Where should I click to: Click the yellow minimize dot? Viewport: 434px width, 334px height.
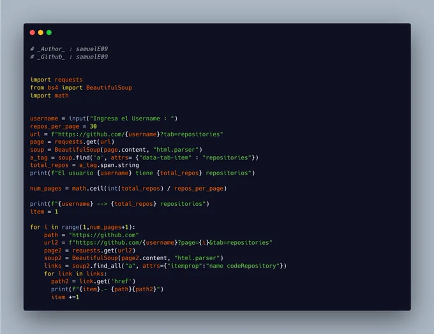[41, 33]
